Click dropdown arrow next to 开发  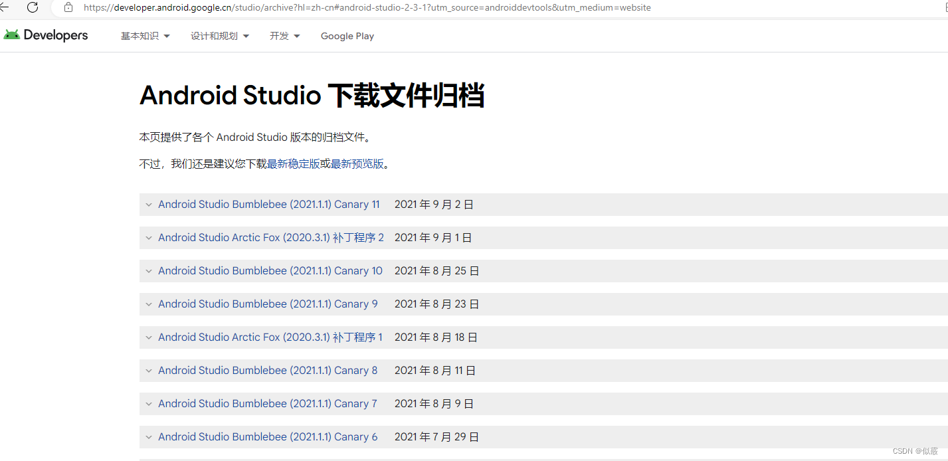[297, 37]
